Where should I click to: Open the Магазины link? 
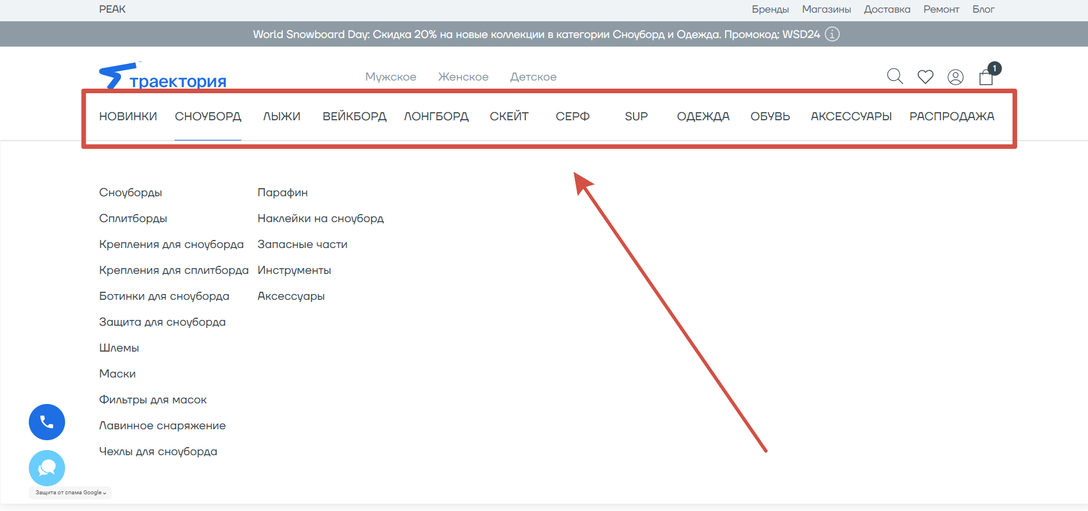coord(827,9)
